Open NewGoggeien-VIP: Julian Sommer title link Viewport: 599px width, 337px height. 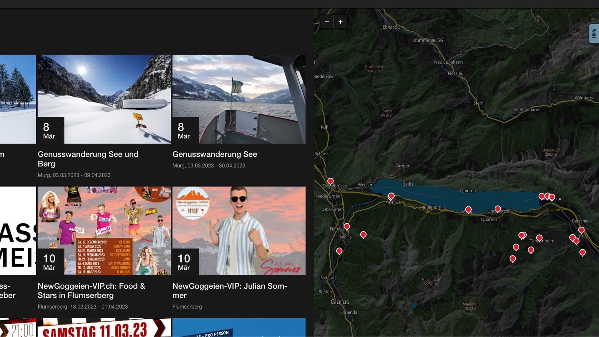230,291
